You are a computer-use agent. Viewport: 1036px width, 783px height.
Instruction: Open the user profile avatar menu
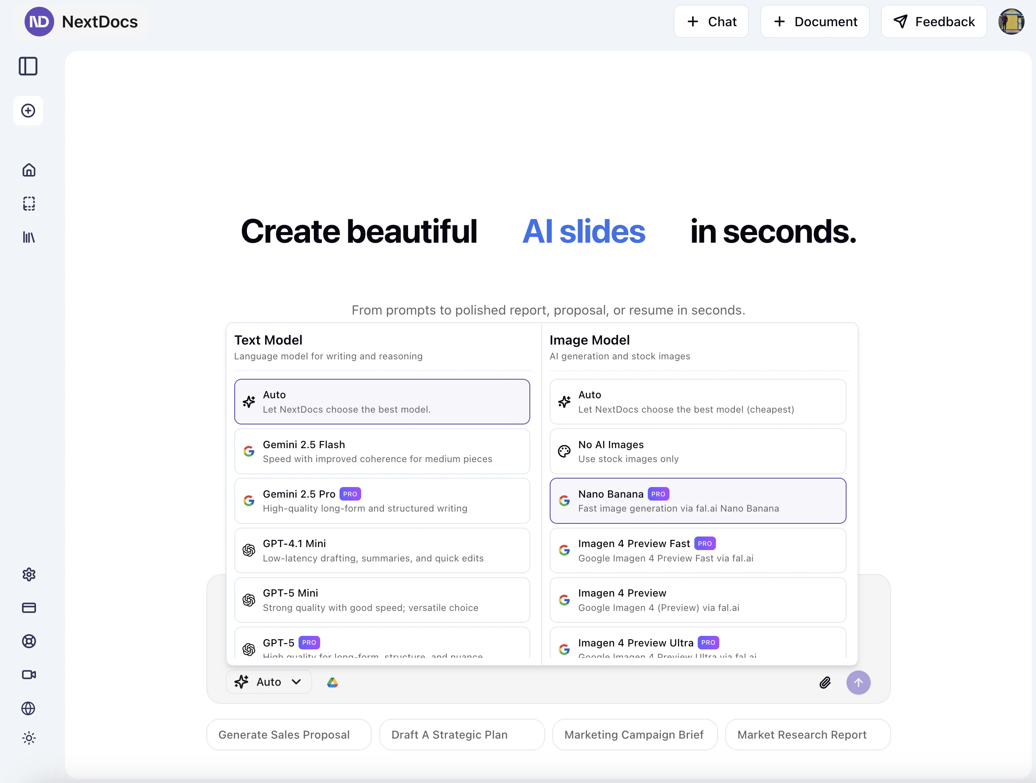click(1011, 22)
